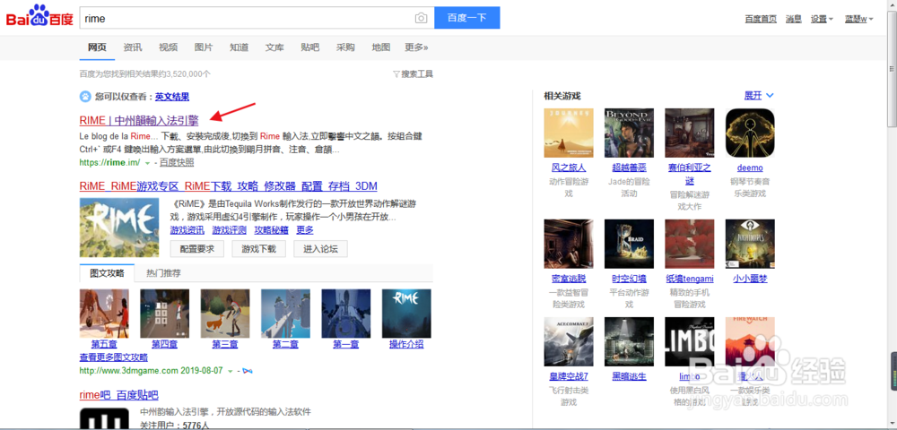897x430 pixels.
Task: Click the 小小噩梦 game icon
Action: pyautogui.click(x=750, y=244)
